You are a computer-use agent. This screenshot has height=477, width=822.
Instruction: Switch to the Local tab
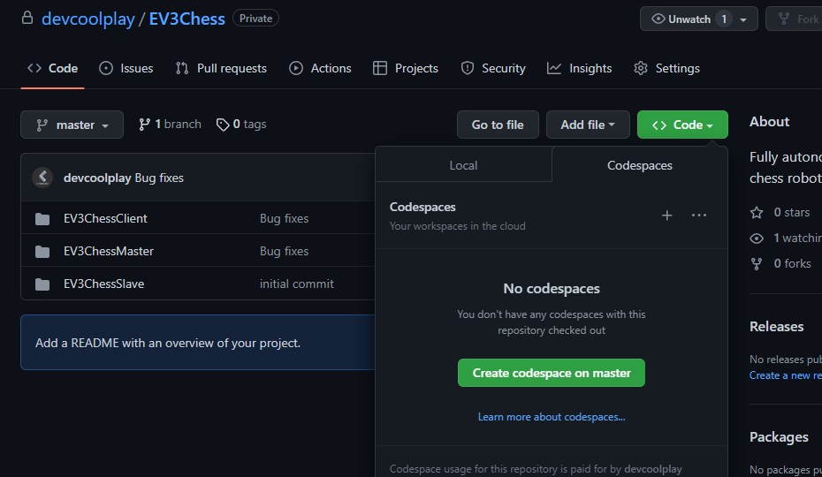pos(463,165)
